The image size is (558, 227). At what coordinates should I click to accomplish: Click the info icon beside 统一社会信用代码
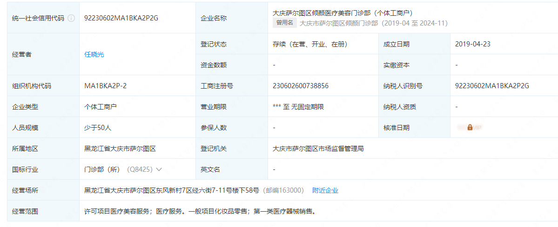(71, 19)
